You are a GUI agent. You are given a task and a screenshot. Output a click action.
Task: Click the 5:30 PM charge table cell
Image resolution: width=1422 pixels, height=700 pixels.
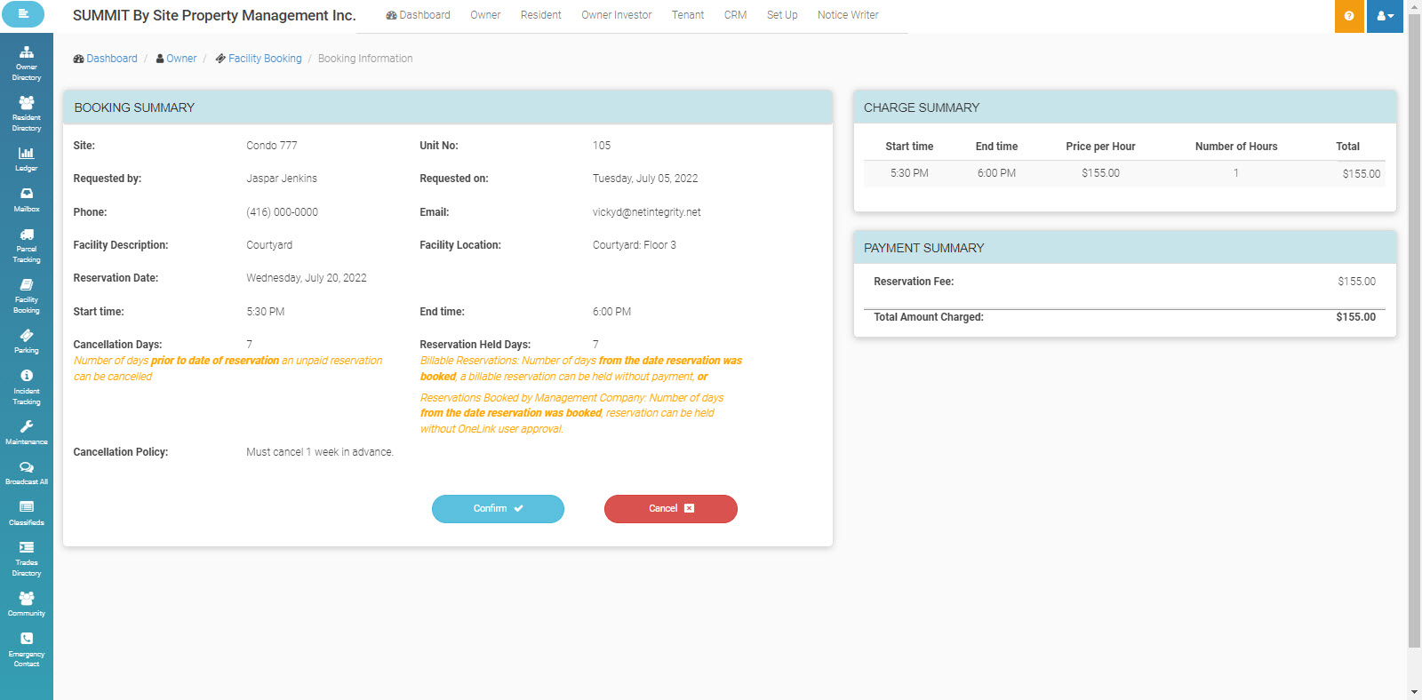(x=909, y=173)
